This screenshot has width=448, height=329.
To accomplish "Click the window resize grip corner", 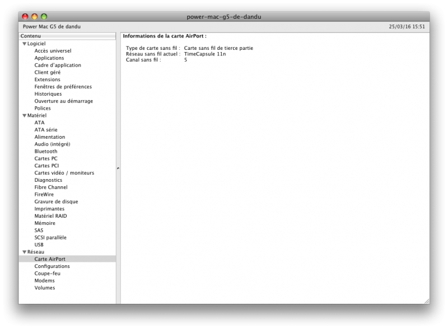I will pyautogui.click(x=427, y=301).
